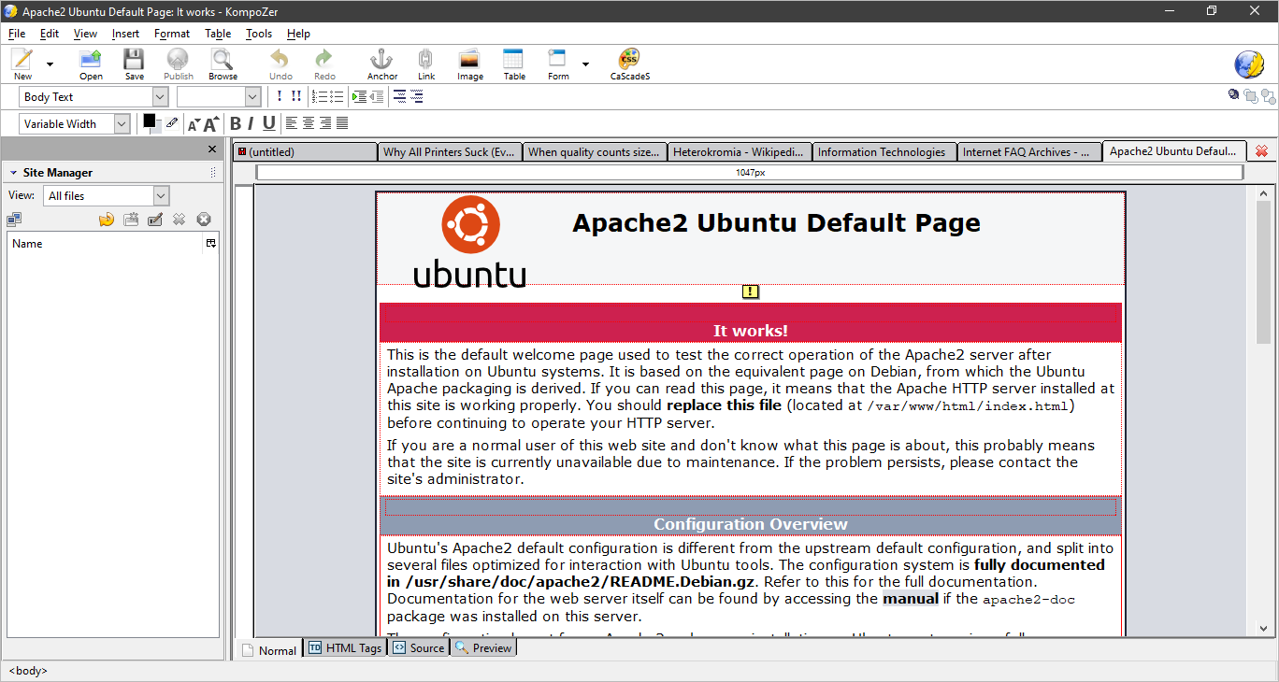Toggle strong emphasis with double exclamation icon
The height and width of the screenshot is (682, 1279).
(x=295, y=96)
